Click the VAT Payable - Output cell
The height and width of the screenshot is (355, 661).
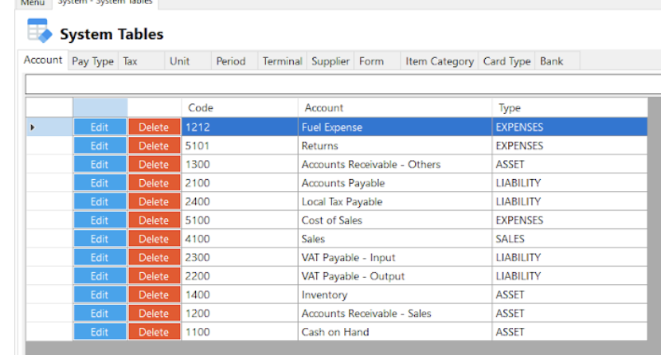click(395, 276)
